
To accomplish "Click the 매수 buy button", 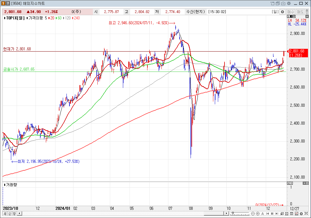I will click(x=291, y=12).
